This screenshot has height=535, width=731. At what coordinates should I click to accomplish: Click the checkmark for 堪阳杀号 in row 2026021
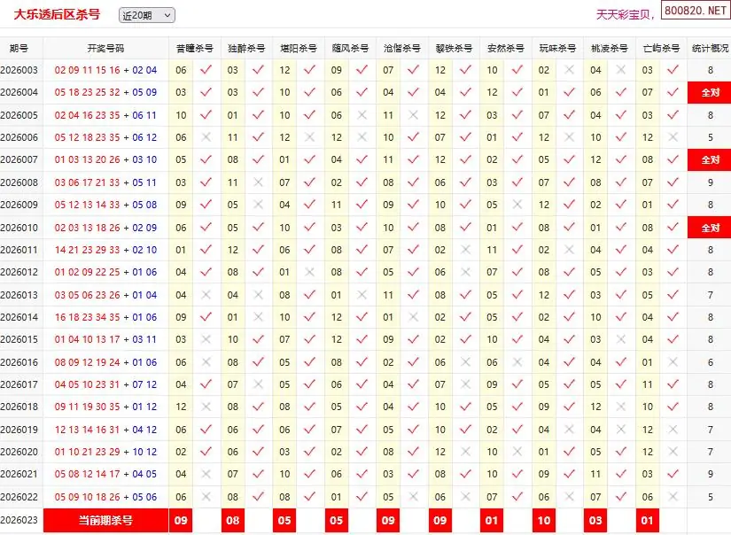(x=310, y=474)
